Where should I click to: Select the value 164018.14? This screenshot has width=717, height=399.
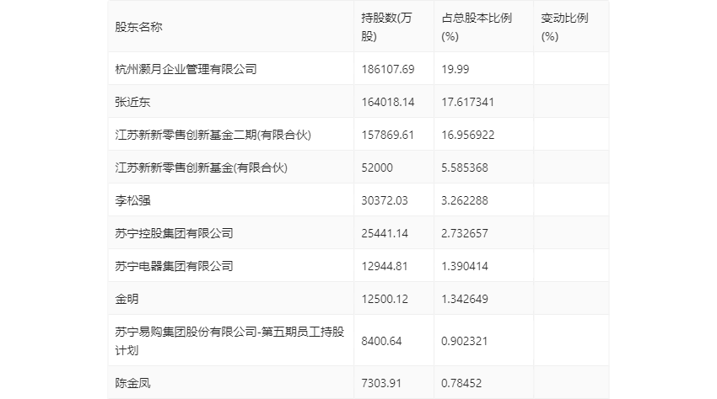click(x=388, y=102)
